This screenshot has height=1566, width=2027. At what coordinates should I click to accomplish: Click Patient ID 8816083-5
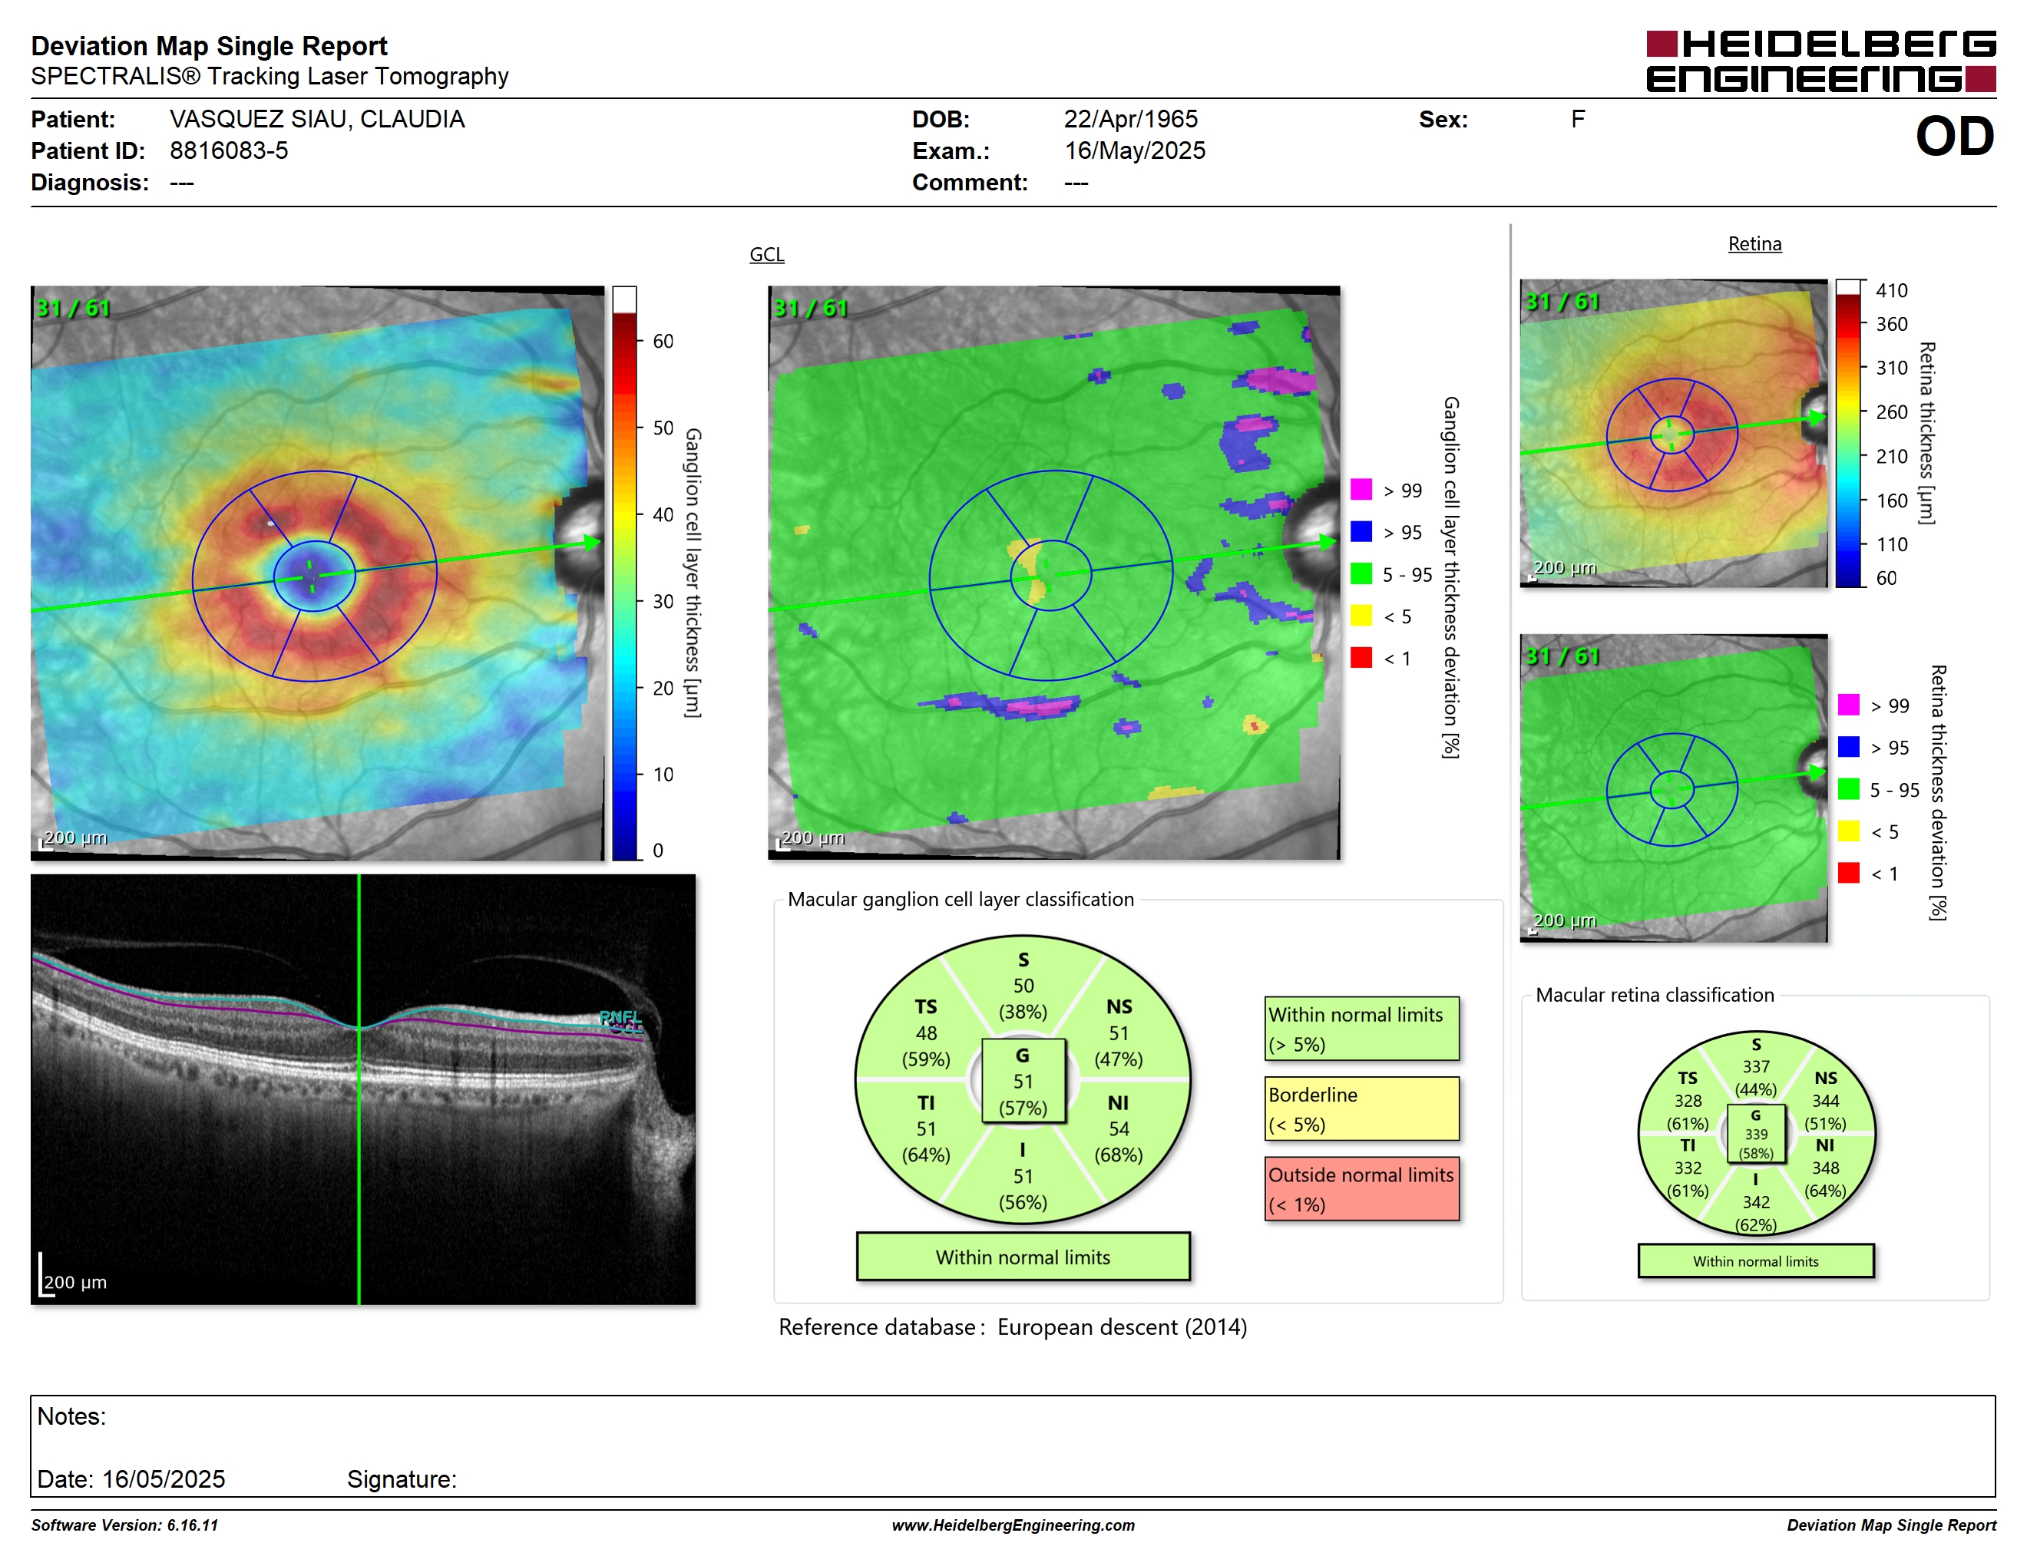pos(228,150)
